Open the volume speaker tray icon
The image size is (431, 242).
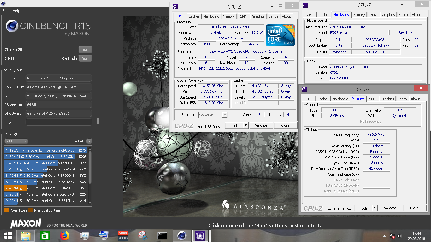click(x=400, y=236)
